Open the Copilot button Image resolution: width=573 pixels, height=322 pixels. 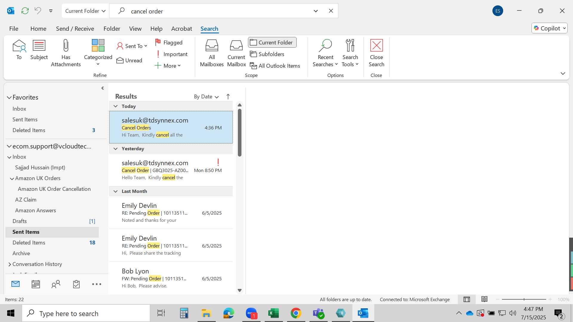pyautogui.click(x=549, y=28)
